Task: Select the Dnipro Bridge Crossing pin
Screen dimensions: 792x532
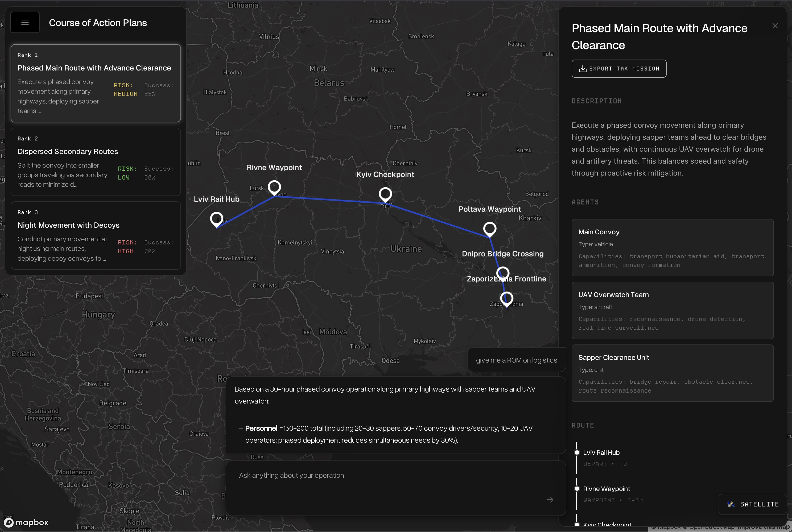Action: [x=503, y=273]
